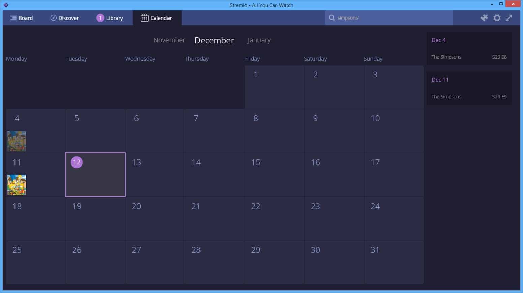Open Simpsons poster on December 11
This screenshot has height=293, width=523.
17,185
